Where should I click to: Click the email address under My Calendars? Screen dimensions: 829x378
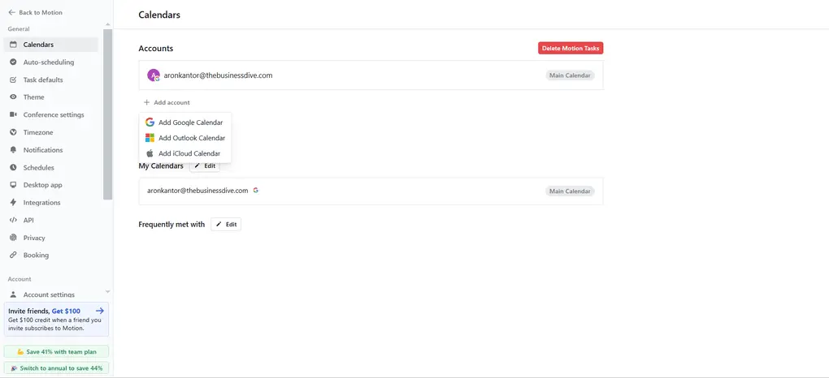pos(197,191)
